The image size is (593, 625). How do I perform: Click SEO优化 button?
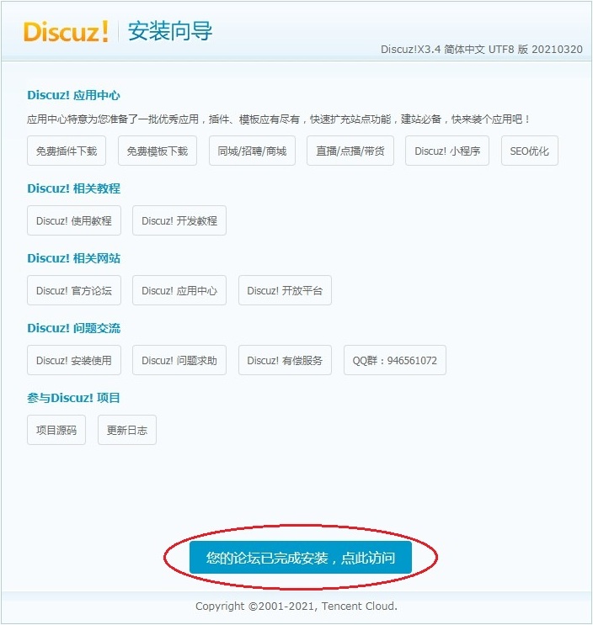point(530,151)
